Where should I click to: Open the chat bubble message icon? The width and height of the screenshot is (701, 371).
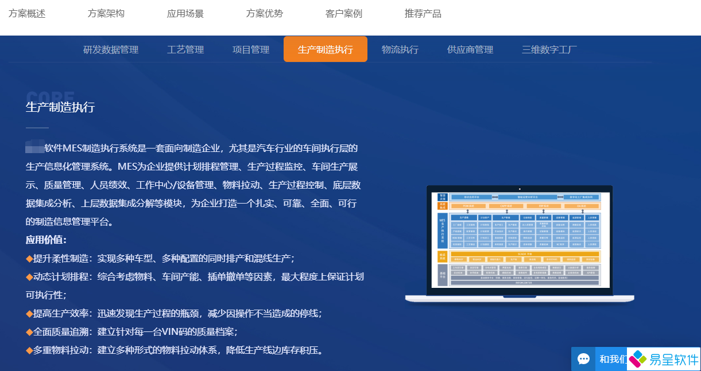tap(584, 358)
